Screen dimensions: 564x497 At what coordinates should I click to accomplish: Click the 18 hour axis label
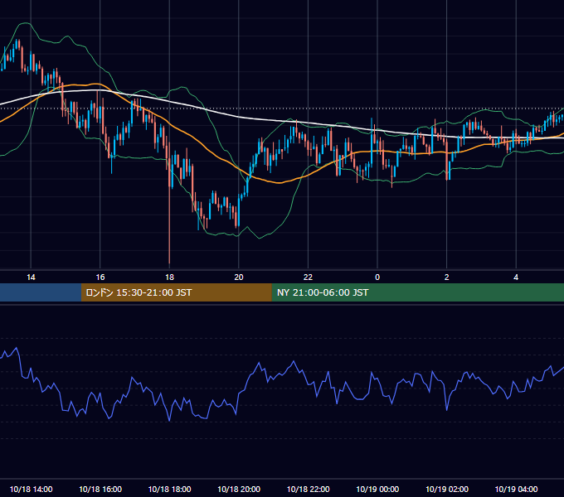point(169,277)
